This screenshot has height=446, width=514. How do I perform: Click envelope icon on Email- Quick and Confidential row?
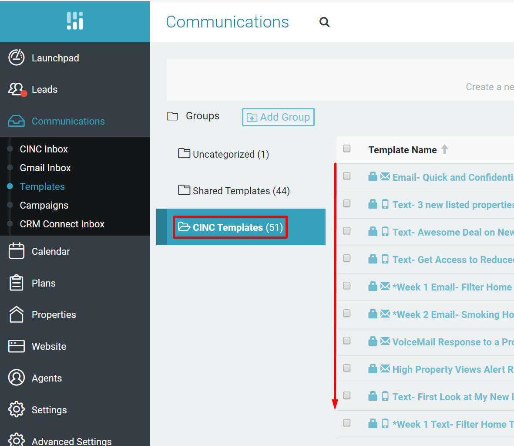coord(385,177)
